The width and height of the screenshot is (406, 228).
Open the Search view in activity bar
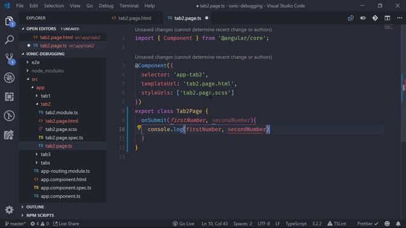click(10, 40)
